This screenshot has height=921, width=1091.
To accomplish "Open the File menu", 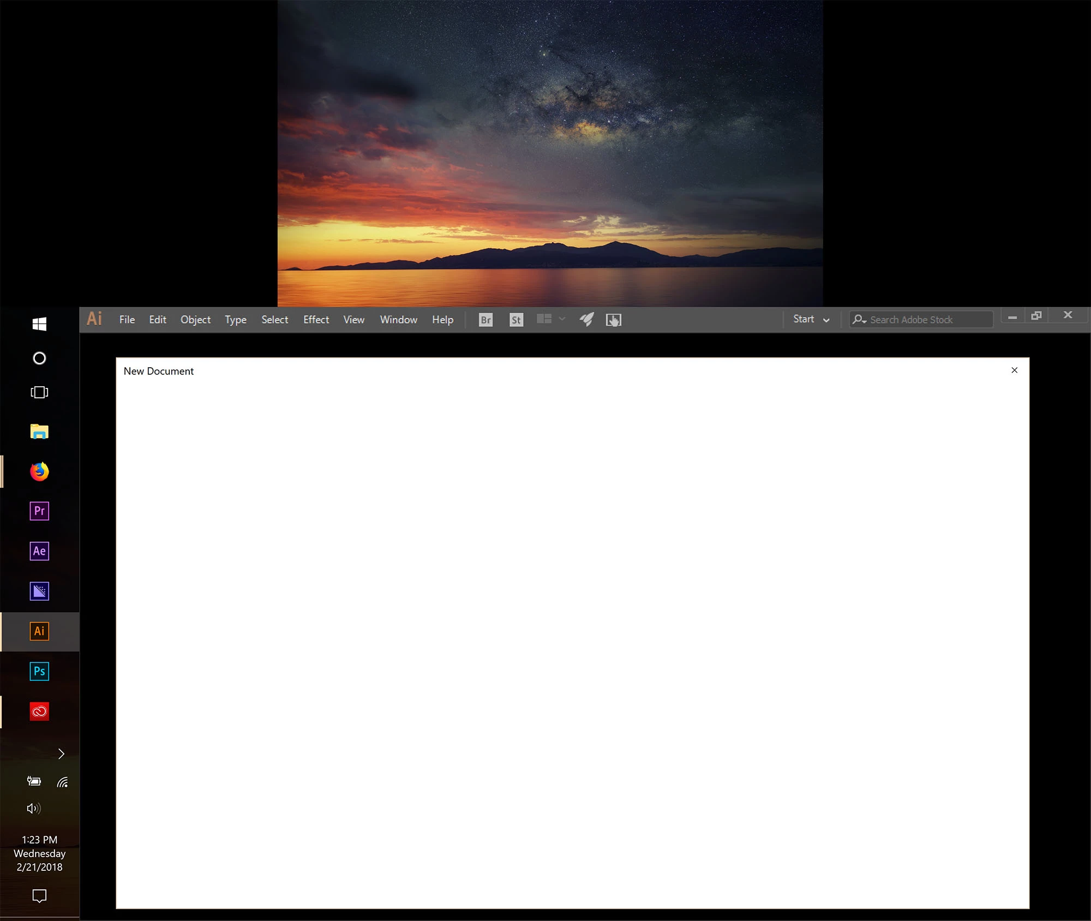I will [127, 320].
